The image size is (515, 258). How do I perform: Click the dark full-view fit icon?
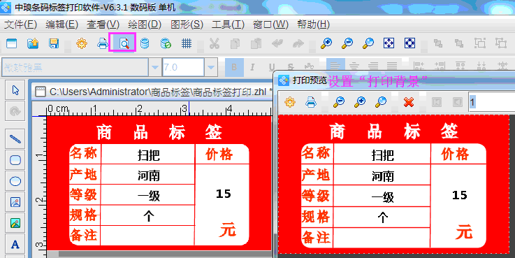(x=410, y=43)
